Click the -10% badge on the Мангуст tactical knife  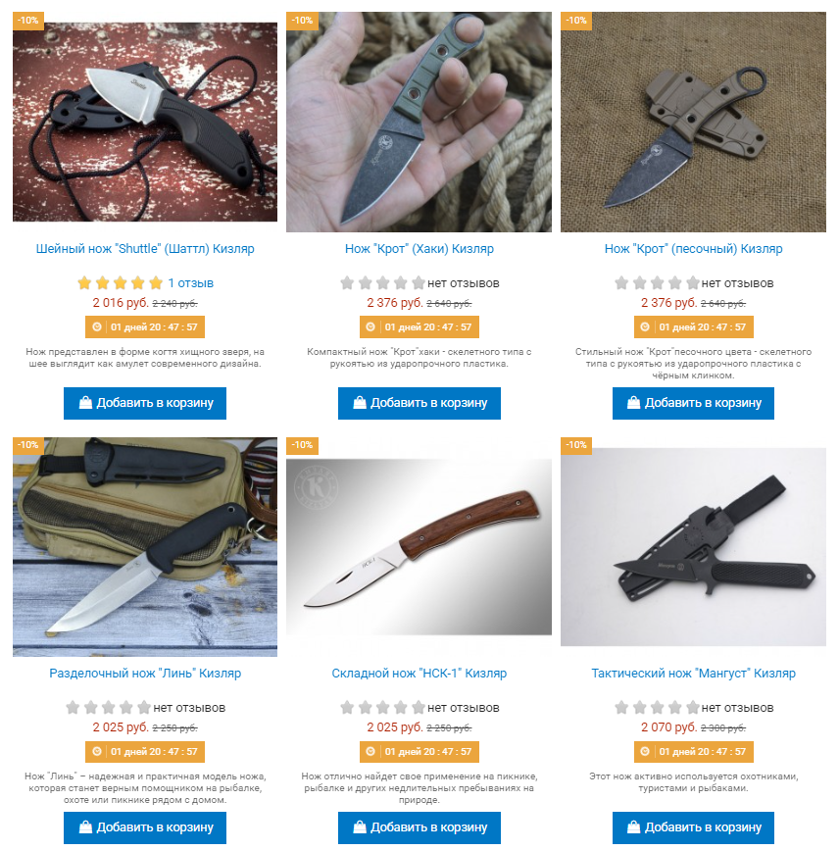[x=576, y=445]
